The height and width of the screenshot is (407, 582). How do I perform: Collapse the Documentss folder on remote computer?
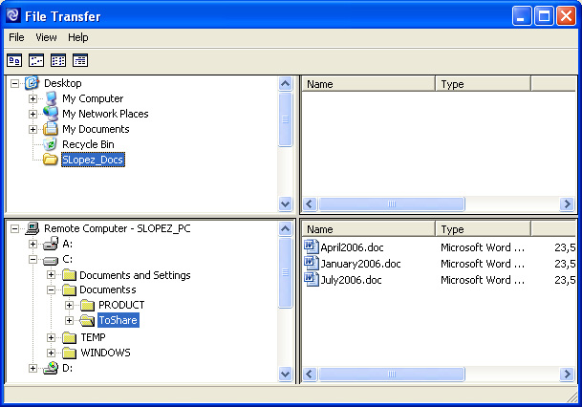(x=52, y=290)
